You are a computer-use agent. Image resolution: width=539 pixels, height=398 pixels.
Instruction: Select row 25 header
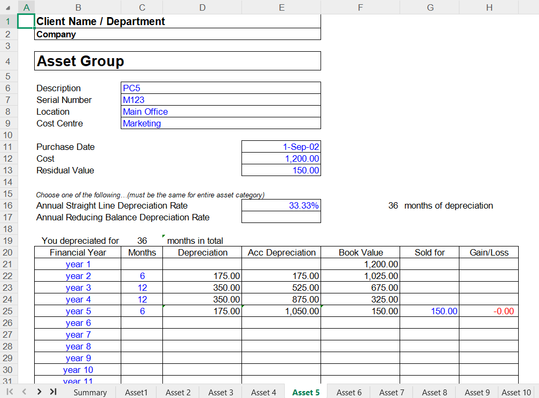coord(8,311)
